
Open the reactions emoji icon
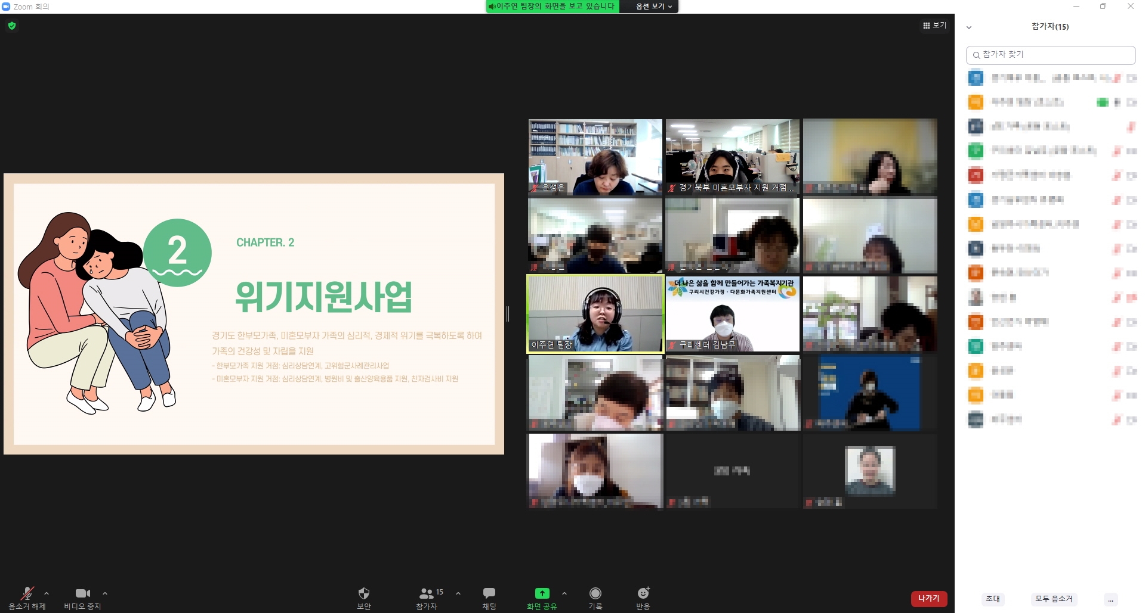coord(643,593)
